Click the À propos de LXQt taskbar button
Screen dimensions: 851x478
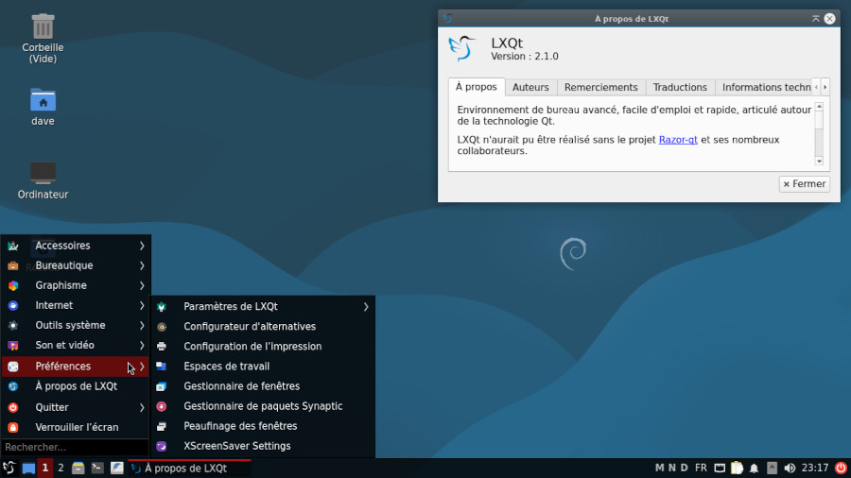coord(189,468)
